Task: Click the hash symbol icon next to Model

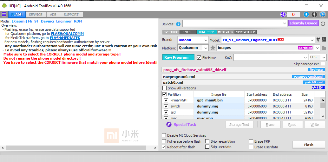Action: tap(318, 39)
